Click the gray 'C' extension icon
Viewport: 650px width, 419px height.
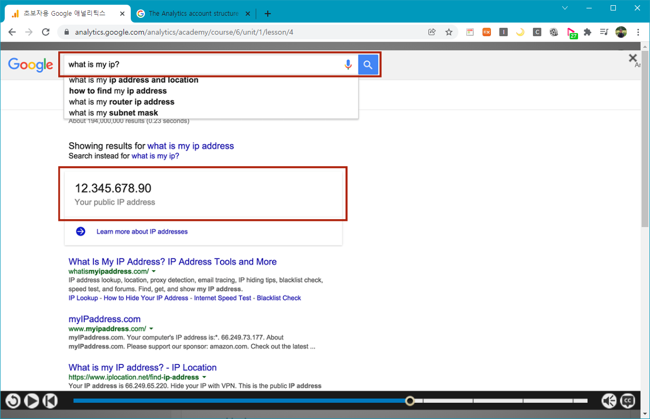(x=537, y=32)
